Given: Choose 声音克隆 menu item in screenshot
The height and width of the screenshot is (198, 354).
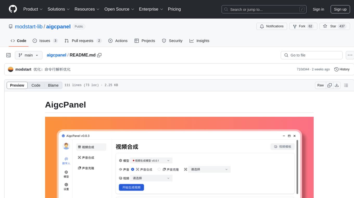Looking at the screenshot, I should point(86,168).
